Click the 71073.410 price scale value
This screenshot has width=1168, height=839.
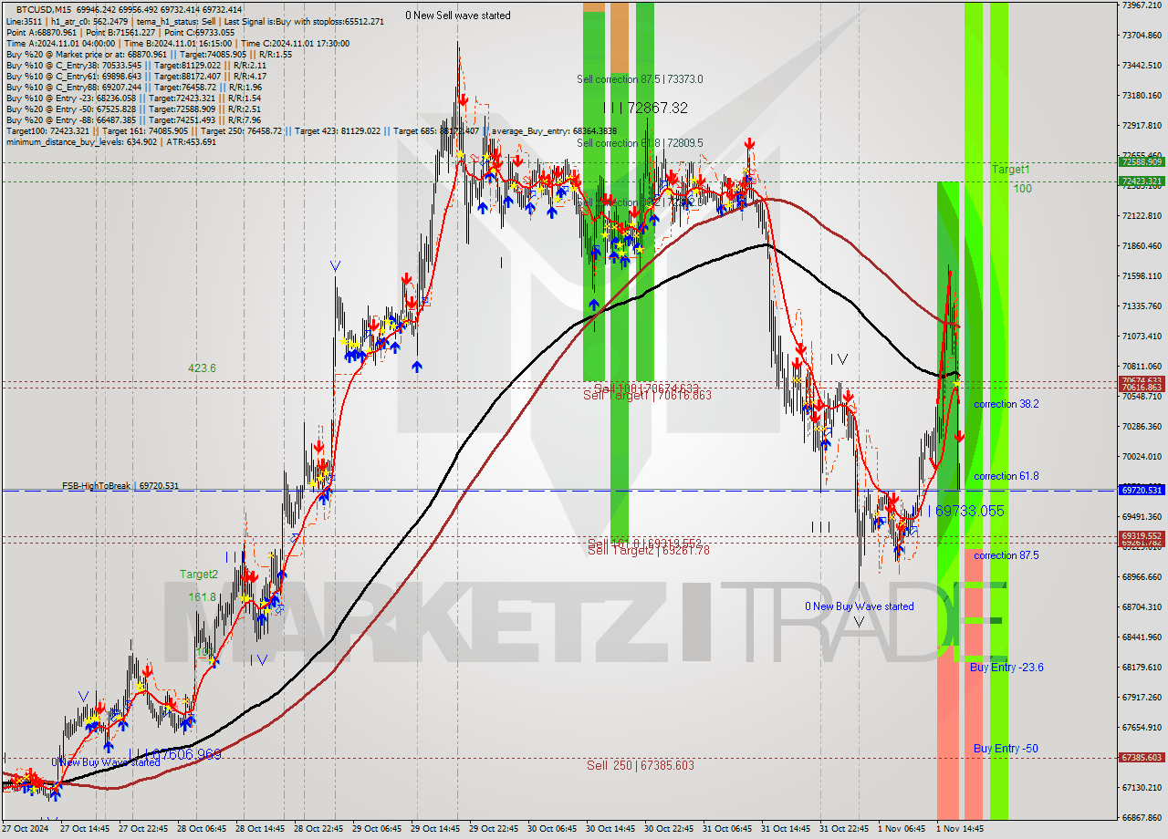pyautogui.click(x=1142, y=336)
